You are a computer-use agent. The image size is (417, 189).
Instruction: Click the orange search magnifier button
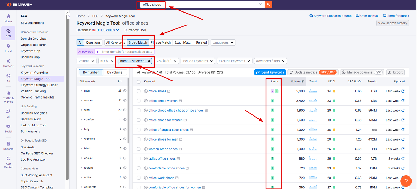(268, 4)
